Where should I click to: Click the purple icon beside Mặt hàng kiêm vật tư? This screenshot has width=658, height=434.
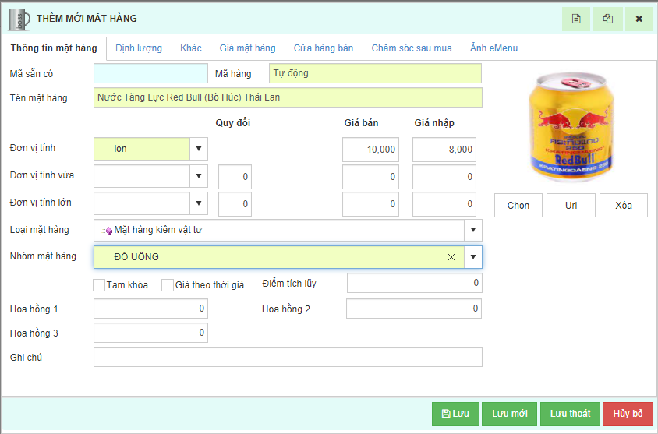click(107, 230)
